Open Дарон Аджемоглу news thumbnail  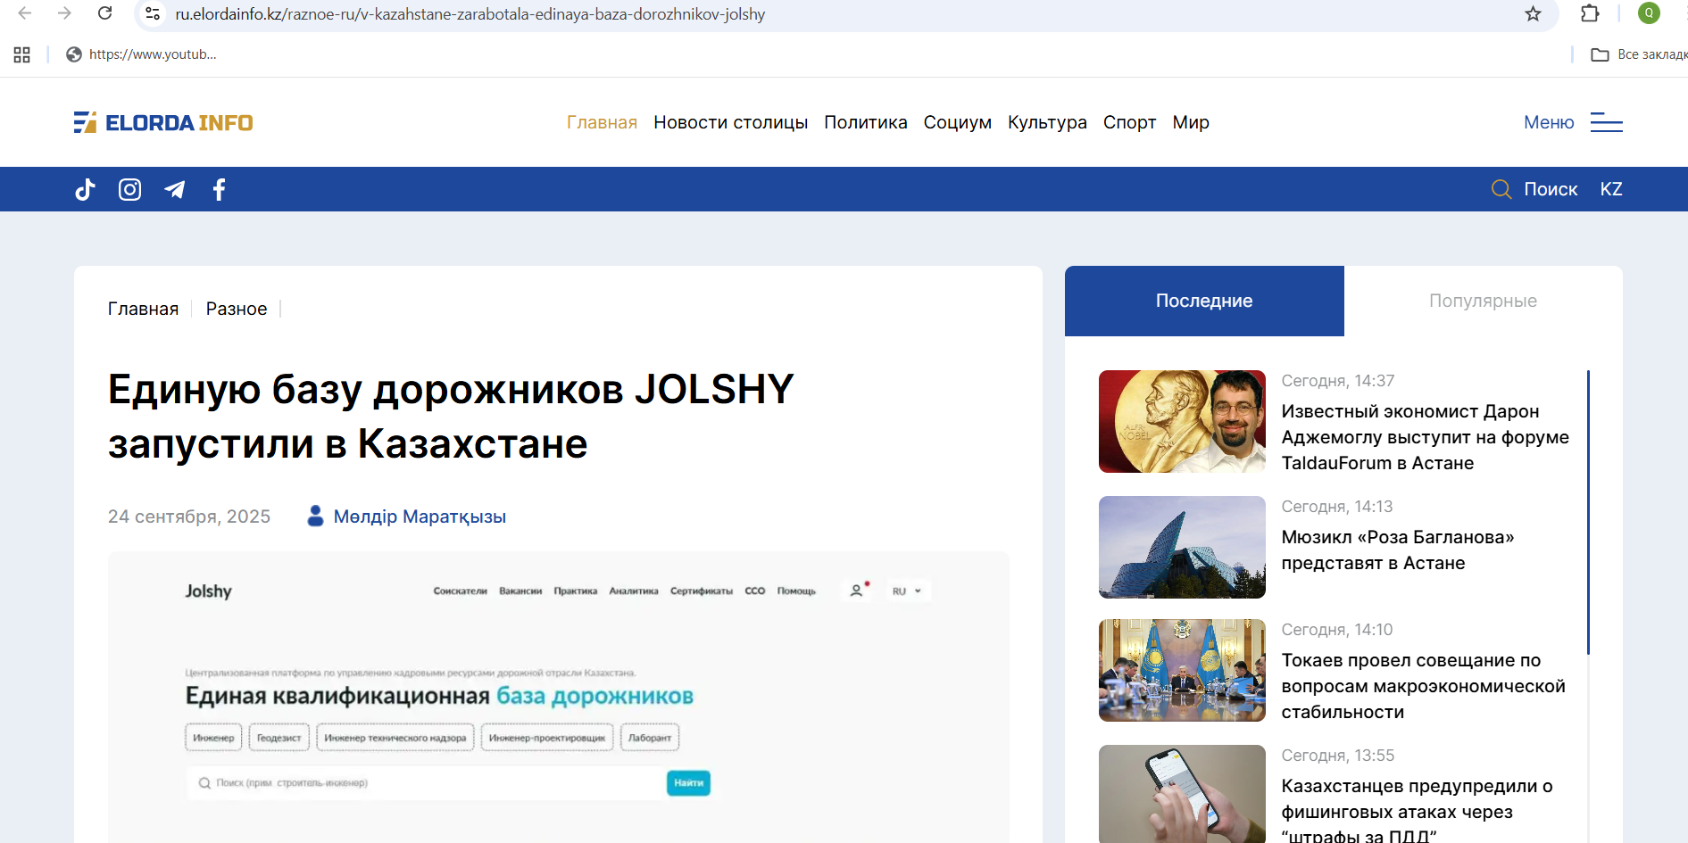click(1181, 421)
